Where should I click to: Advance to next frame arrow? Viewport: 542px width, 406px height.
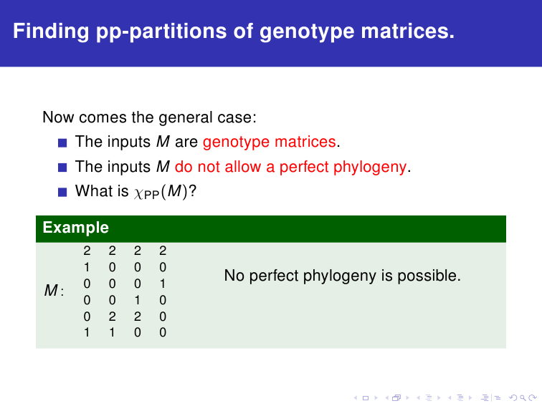click(407, 398)
